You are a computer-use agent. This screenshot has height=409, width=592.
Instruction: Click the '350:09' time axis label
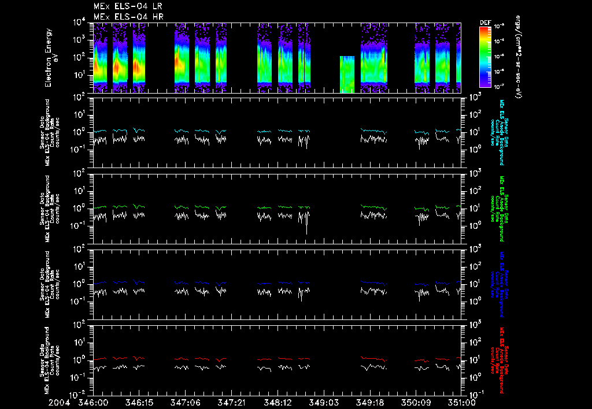click(x=415, y=403)
